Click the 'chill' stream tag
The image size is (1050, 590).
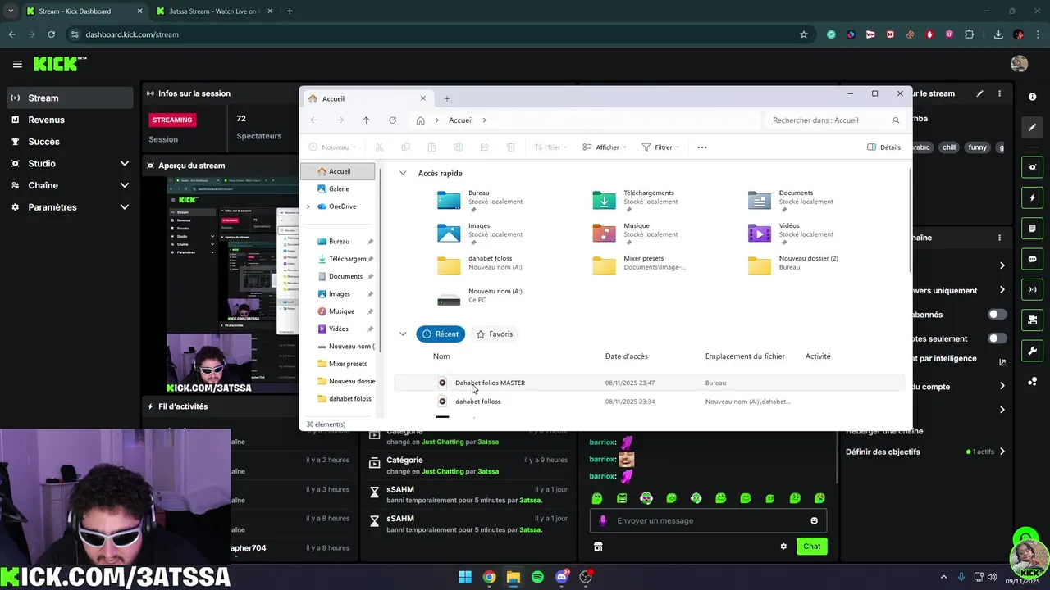click(949, 147)
